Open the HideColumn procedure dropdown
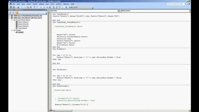The image size is (199, 112). pyautogui.click(x=190, y=11)
